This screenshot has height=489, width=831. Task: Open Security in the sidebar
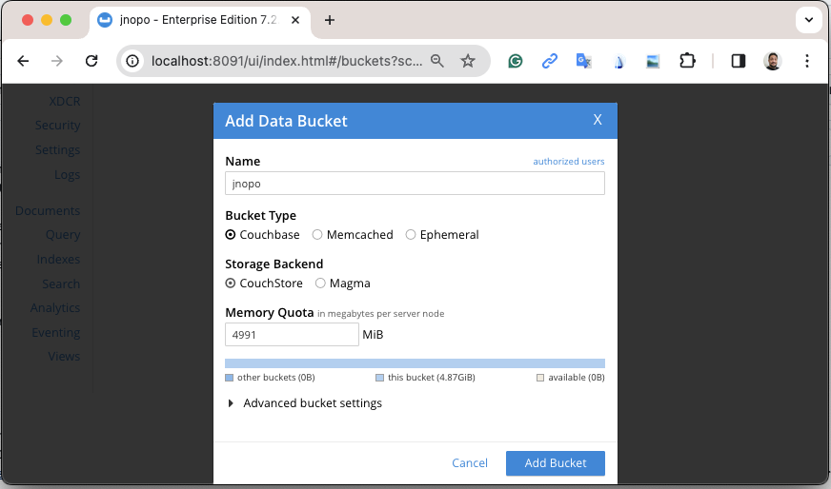pos(58,126)
